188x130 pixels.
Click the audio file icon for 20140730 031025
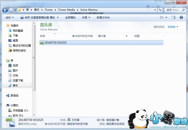(x=42, y=42)
